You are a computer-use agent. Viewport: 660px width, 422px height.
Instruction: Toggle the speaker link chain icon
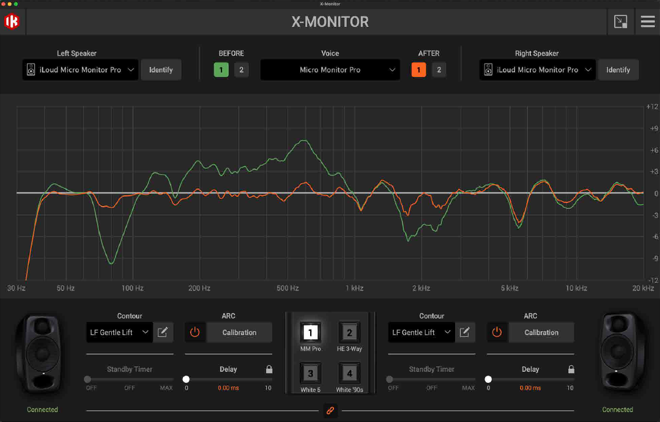pyautogui.click(x=330, y=410)
